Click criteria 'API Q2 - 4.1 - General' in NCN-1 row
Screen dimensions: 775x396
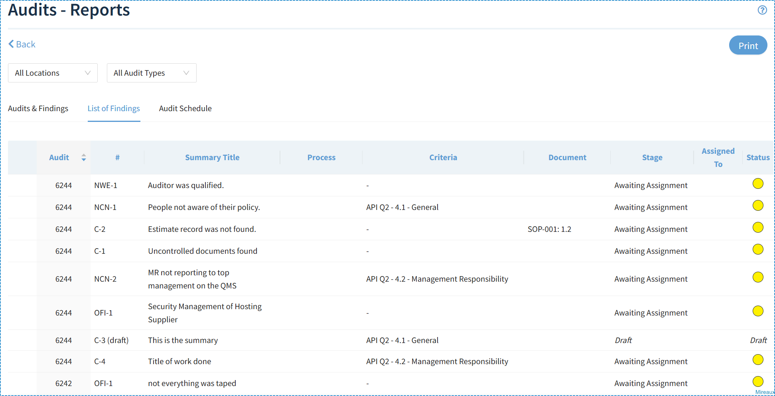click(402, 207)
